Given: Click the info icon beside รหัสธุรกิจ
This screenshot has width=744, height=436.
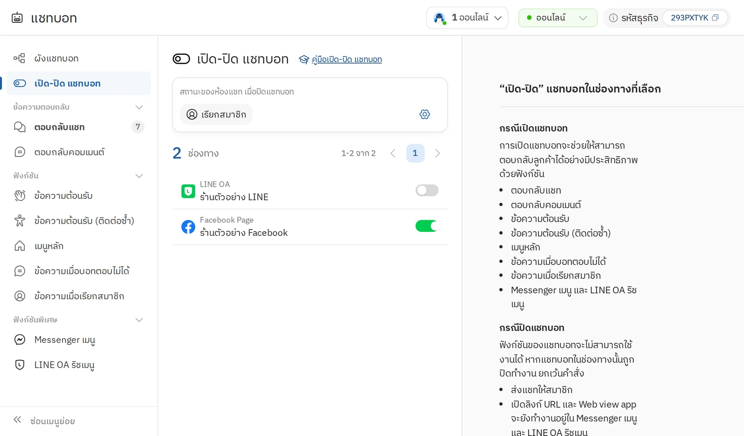Looking at the screenshot, I should pyautogui.click(x=613, y=18).
